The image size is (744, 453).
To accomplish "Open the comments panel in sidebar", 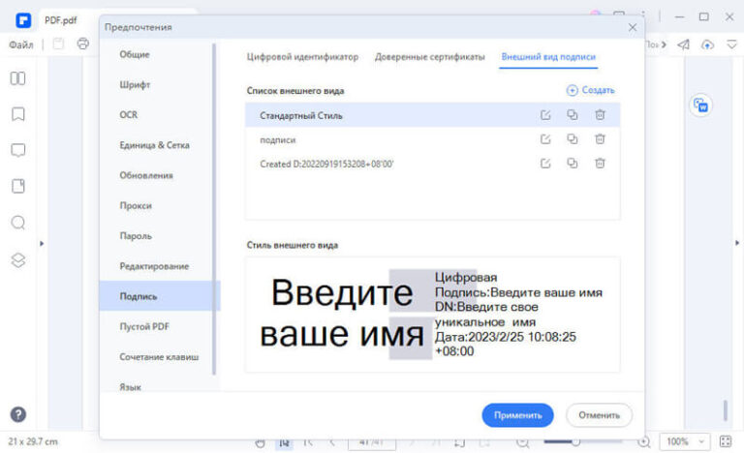I will (17, 150).
